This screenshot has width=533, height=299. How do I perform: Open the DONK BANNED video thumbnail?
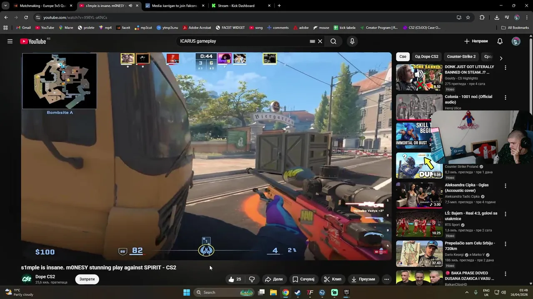[x=419, y=77]
